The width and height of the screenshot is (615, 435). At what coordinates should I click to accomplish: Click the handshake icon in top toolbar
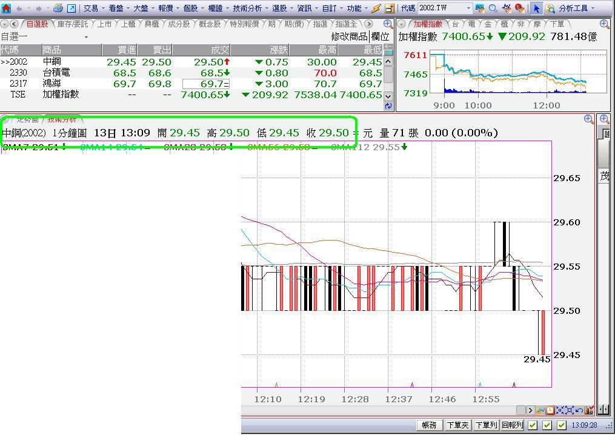coord(507,8)
